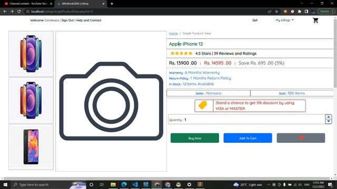The width and height of the screenshot is (337, 189).
Task: Click the Apple iPhone 12 title
Action: pyautogui.click(x=186, y=44)
